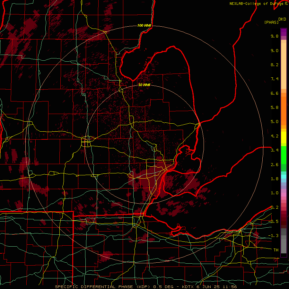Viewport: 289px width, 289px height.
Task: Click the dark orange color bar segment
Action: (x=284, y=111)
